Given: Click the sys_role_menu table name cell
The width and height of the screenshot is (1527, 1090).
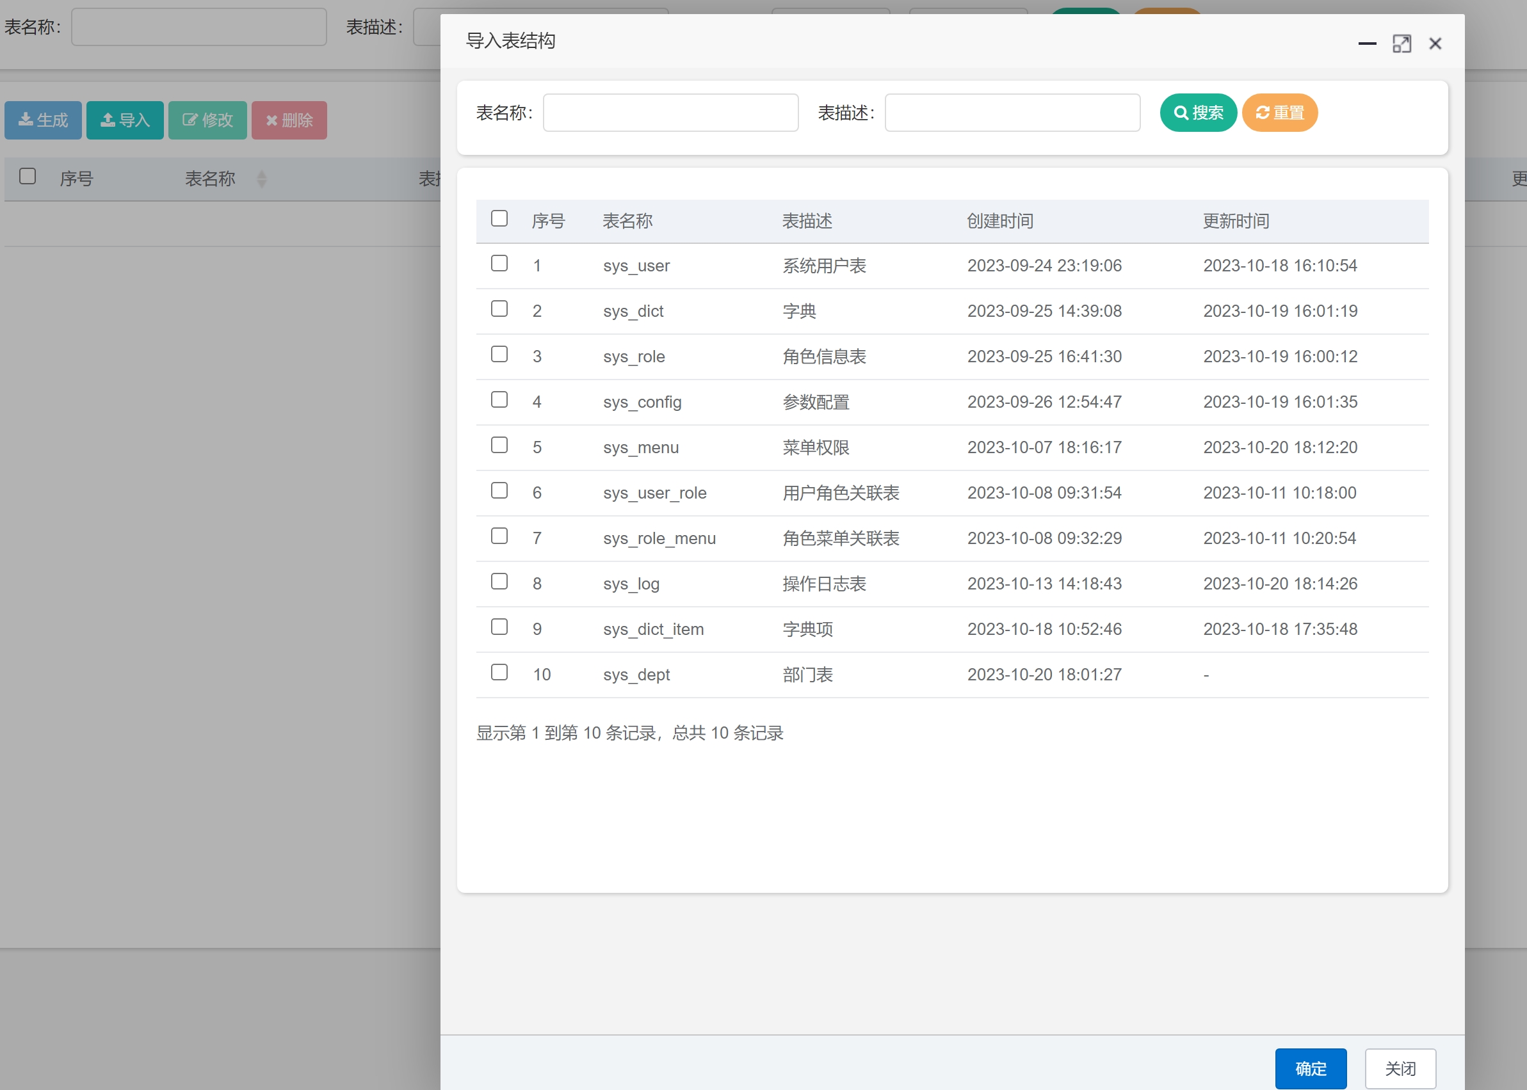Looking at the screenshot, I should point(659,538).
